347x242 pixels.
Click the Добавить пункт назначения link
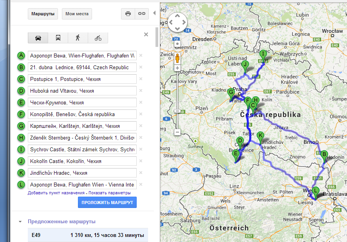(x=56, y=193)
